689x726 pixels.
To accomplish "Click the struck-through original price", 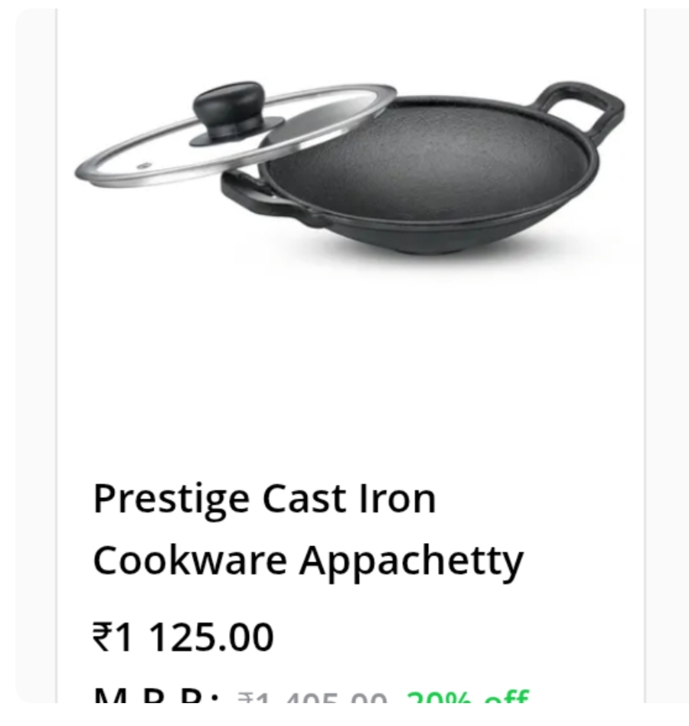I will click(312, 698).
